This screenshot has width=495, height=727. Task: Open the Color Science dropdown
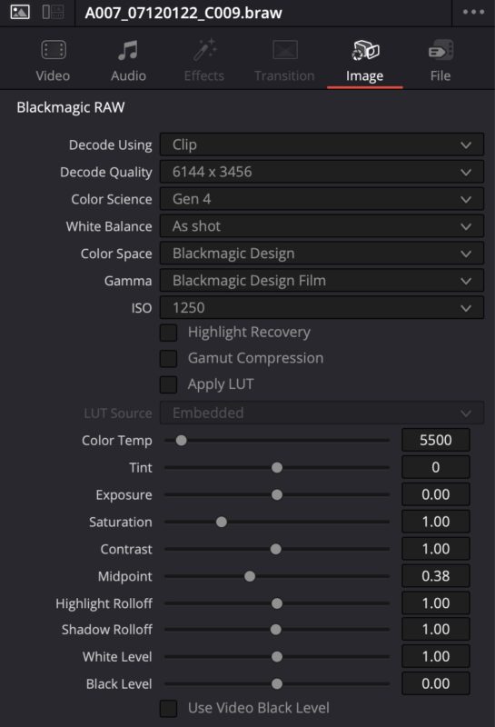[322, 199]
